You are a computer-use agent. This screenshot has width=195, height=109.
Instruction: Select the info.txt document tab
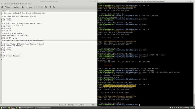tap(5, 11)
